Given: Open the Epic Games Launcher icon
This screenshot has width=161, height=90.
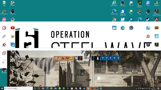Looking at the screenshot, I should point(148,44).
